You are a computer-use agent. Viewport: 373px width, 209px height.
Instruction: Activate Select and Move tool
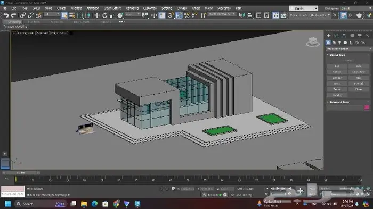tap(97, 15)
